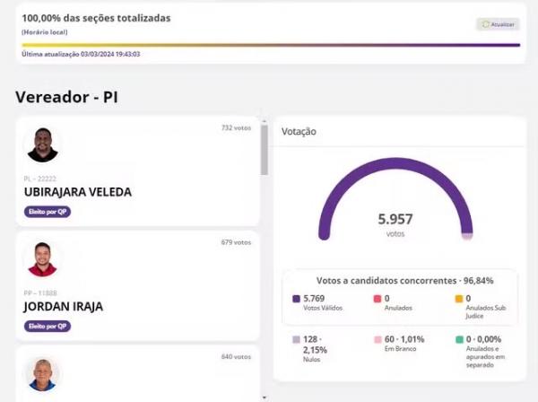Screen dimensions: 538x402
Task: Click the green Anulados e apurados swatch
Action: click(x=459, y=339)
